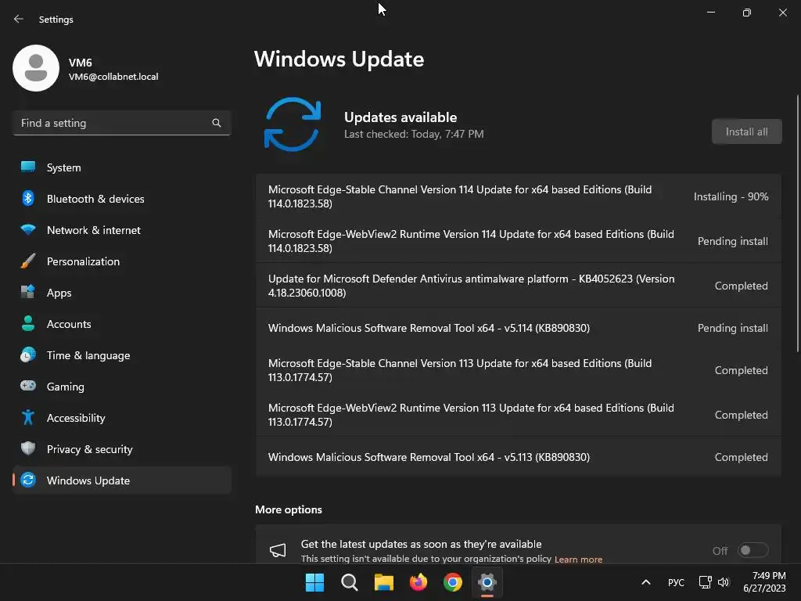Image resolution: width=801 pixels, height=601 pixels.
Task: Click the vertical scrollbar on the right
Action: pyautogui.click(x=798, y=223)
